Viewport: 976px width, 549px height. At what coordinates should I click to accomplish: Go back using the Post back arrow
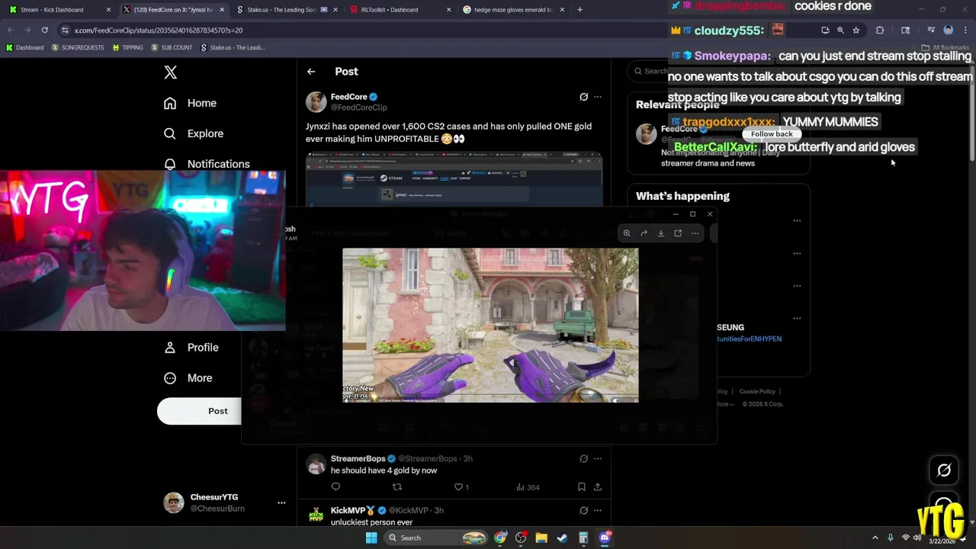tap(311, 72)
